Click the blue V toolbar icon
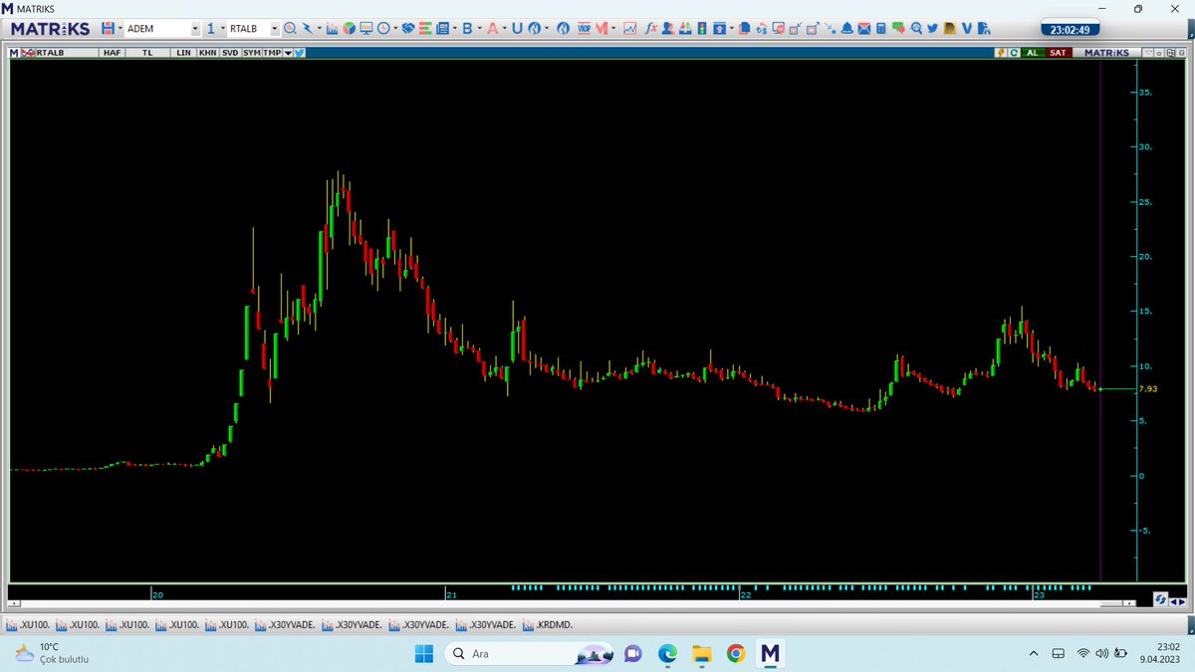1195x672 pixels. [966, 28]
